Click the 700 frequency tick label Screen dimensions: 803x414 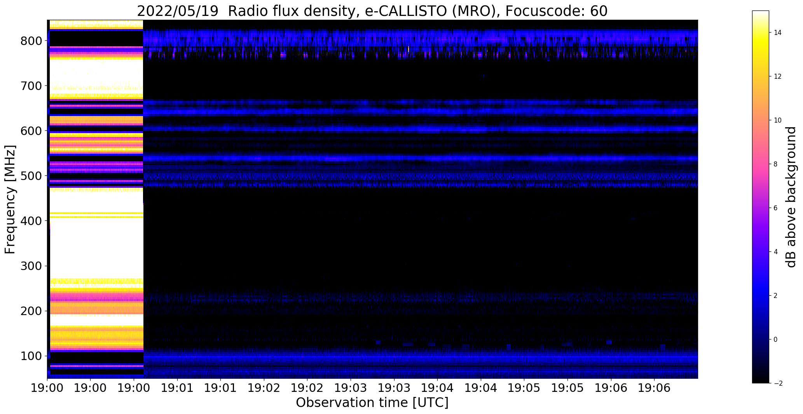pos(31,86)
